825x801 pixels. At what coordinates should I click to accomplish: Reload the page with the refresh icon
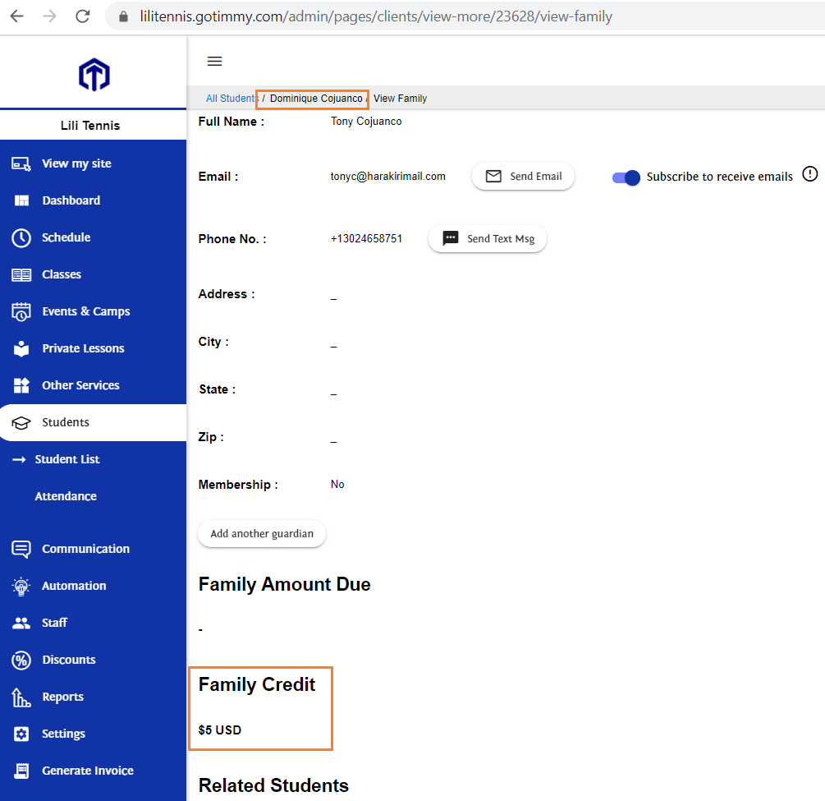pyautogui.click(x=83, y=16)
